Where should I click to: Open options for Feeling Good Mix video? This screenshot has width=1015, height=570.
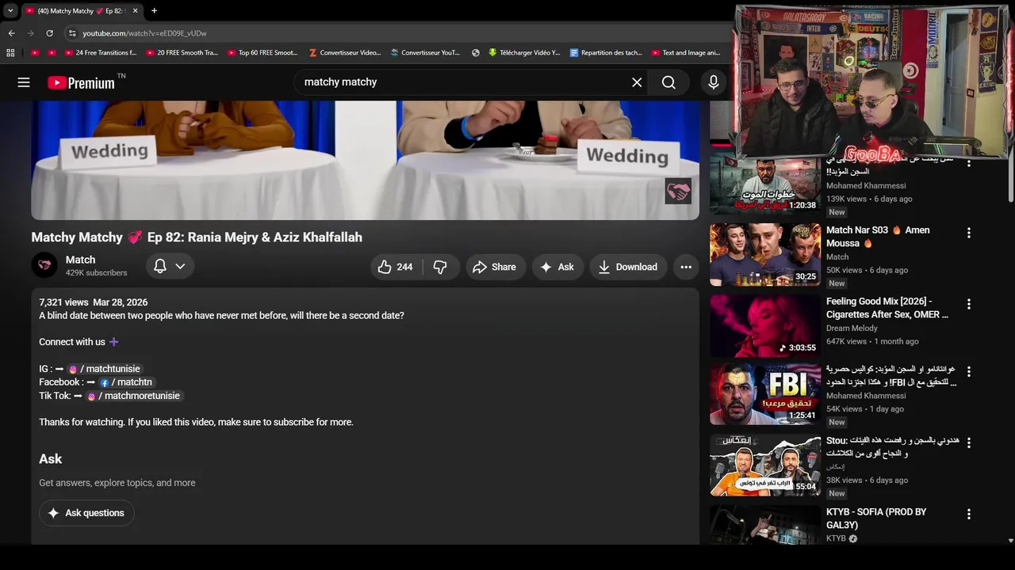968,304
